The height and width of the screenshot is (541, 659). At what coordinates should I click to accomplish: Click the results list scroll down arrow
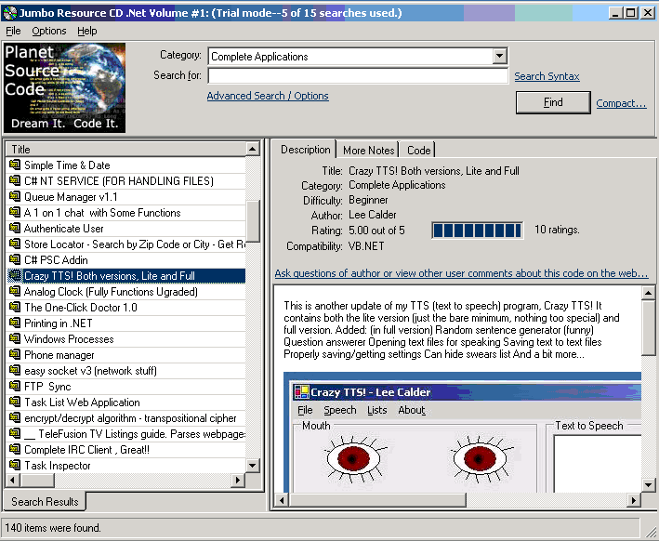(x=253, y=466)
